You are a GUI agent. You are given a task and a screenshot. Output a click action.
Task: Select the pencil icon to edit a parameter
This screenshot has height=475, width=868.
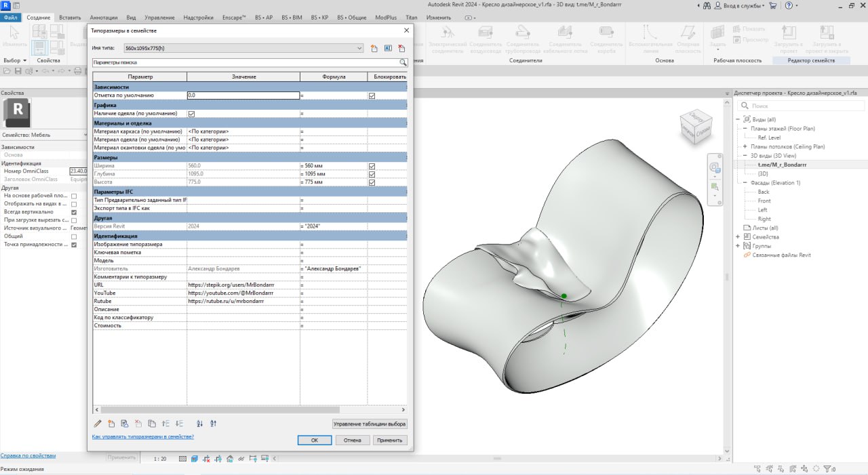click(x=97, y=423)
